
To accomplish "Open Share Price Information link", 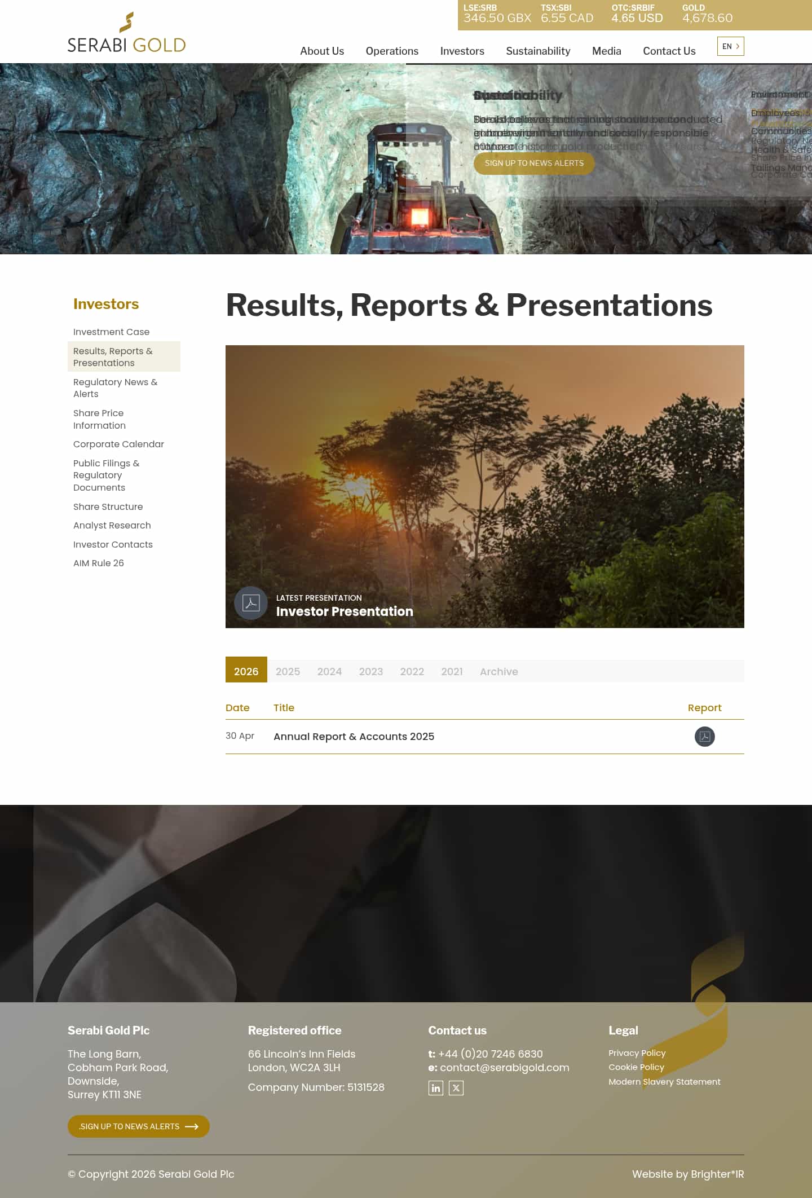I will click(99, 419).
